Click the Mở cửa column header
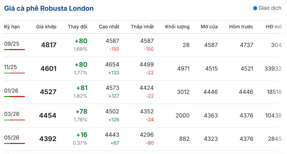 (209, 27)
